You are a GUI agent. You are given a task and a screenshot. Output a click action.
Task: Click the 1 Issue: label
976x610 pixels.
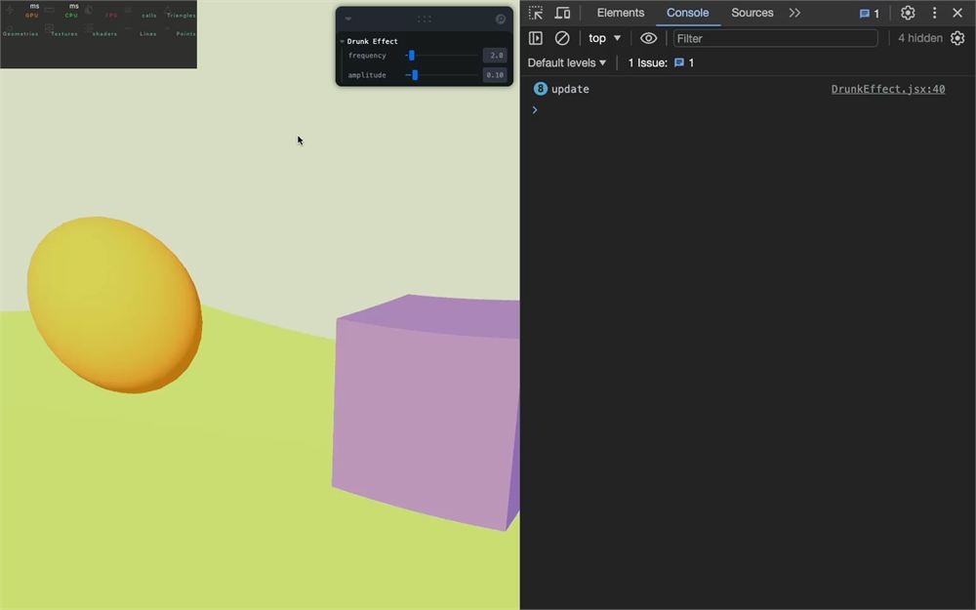point(647,62)
